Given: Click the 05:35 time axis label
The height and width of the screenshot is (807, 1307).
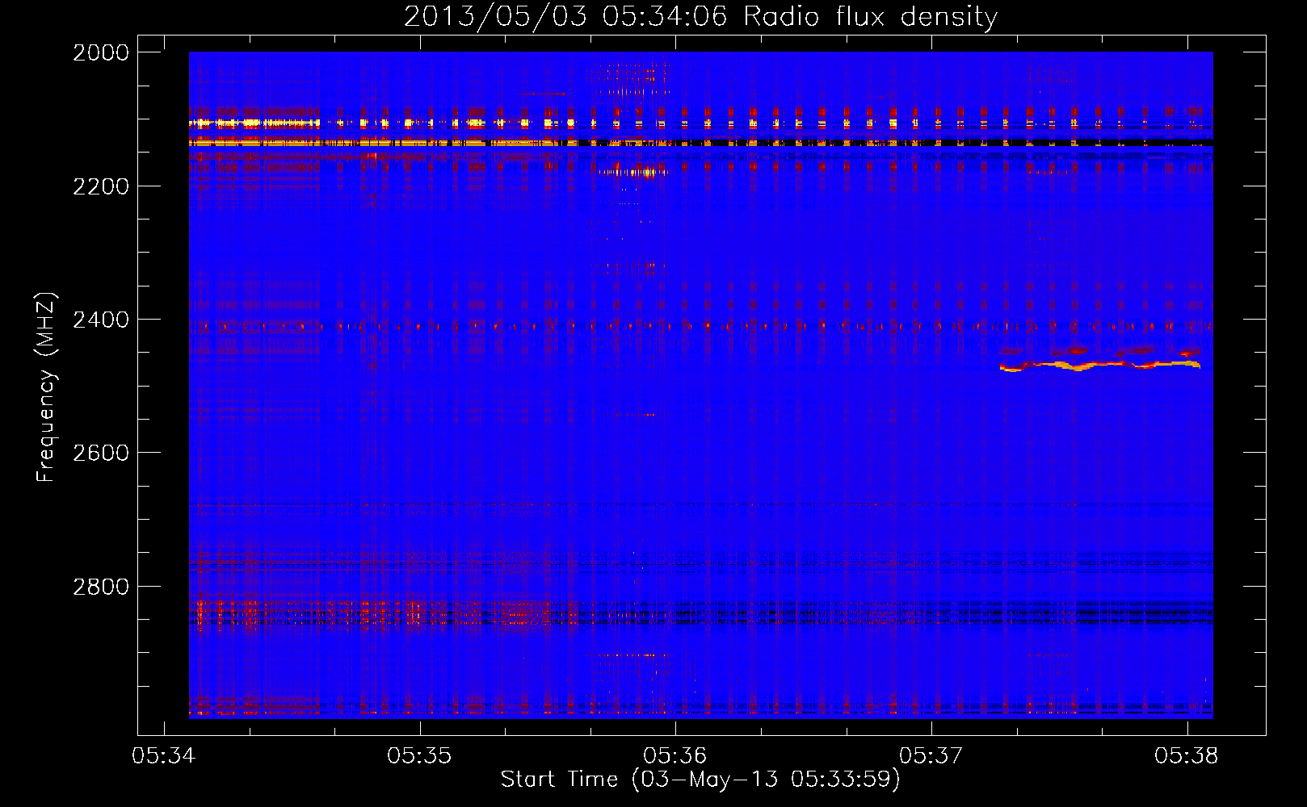Looking at the screenshot, I should pos(419,756).
